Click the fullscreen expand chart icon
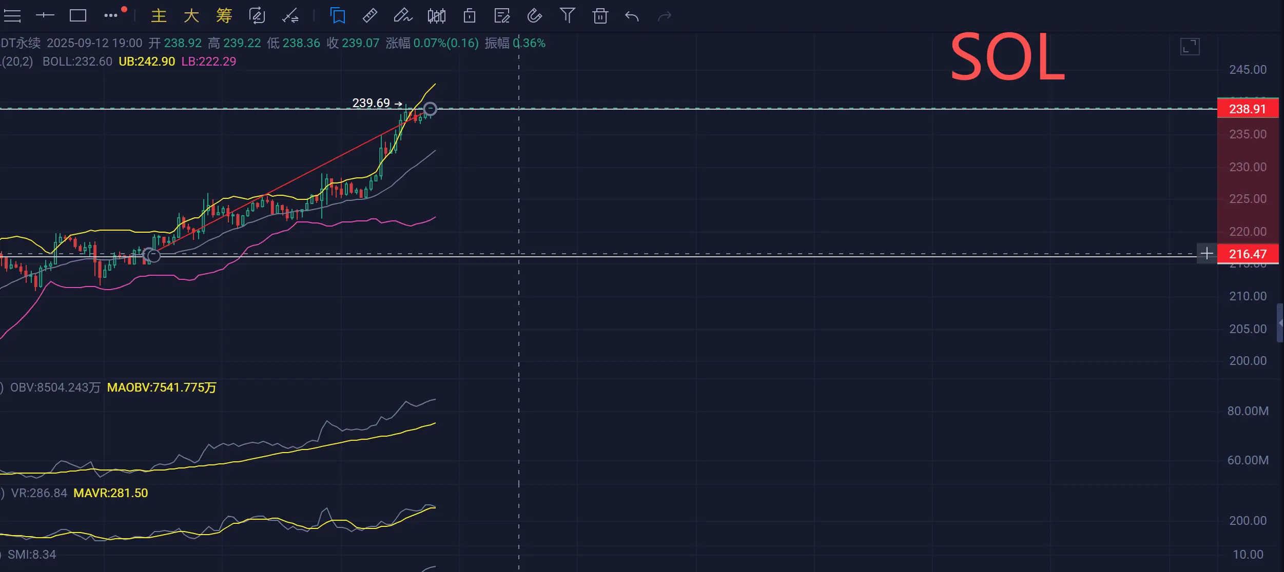1284x572 pixels. (x=1190, y=47)
